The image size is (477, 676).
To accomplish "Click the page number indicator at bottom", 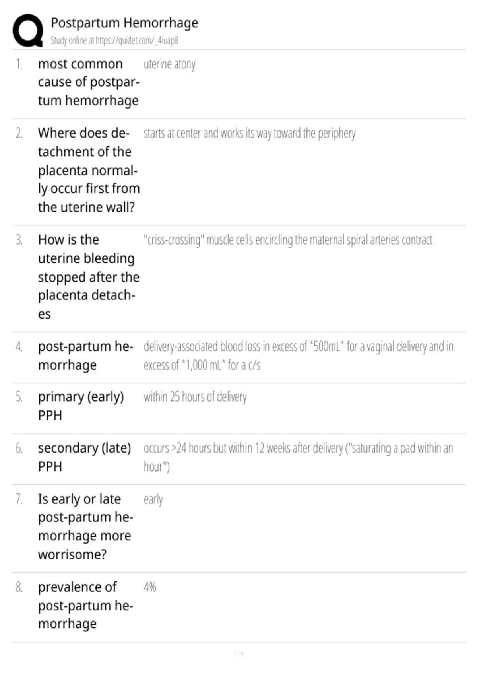I will point(238,654).
